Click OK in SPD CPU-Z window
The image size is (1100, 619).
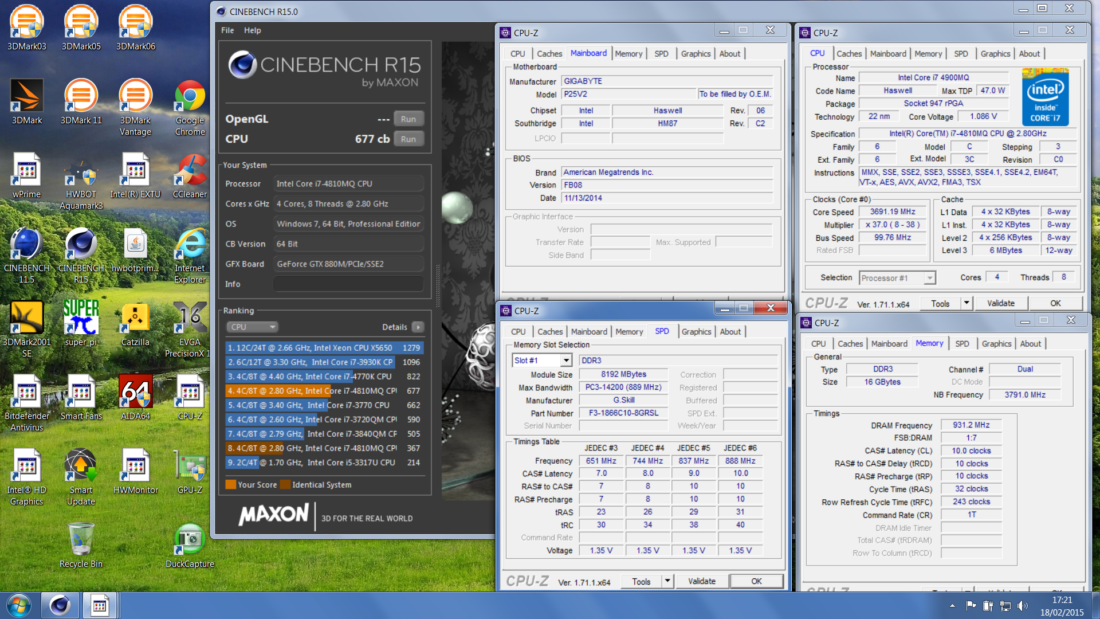coord(756,581)
